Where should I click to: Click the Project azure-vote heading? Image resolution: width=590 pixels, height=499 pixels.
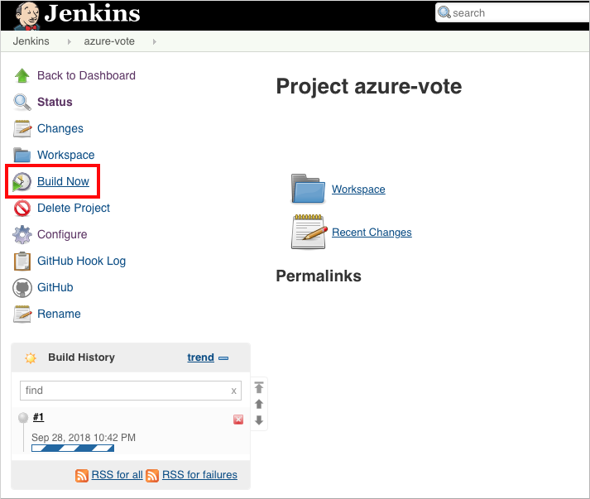coord(369,87)
